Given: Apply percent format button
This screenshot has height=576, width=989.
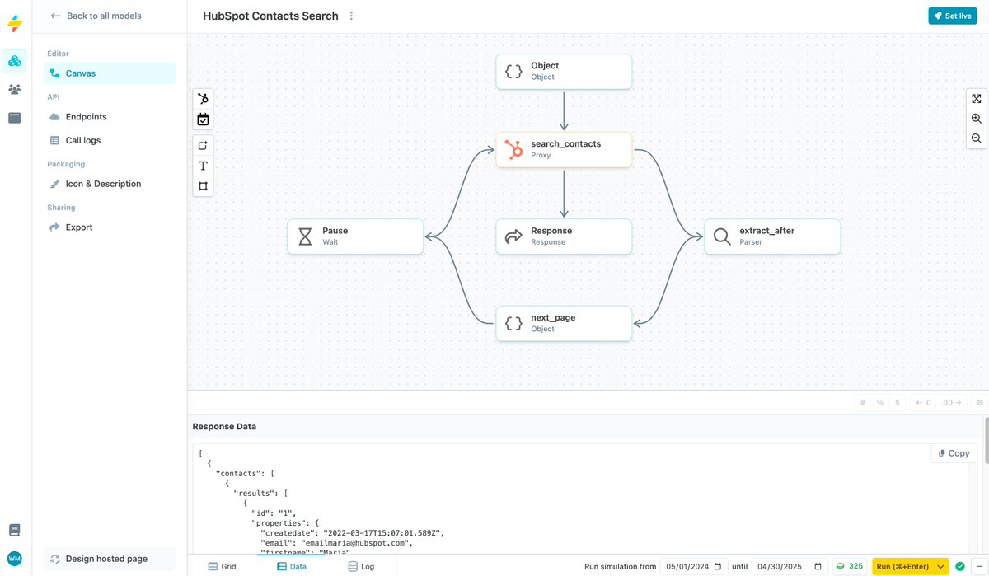Looking at the screenshot, I should pyautogui.click(x=879, y=403).
